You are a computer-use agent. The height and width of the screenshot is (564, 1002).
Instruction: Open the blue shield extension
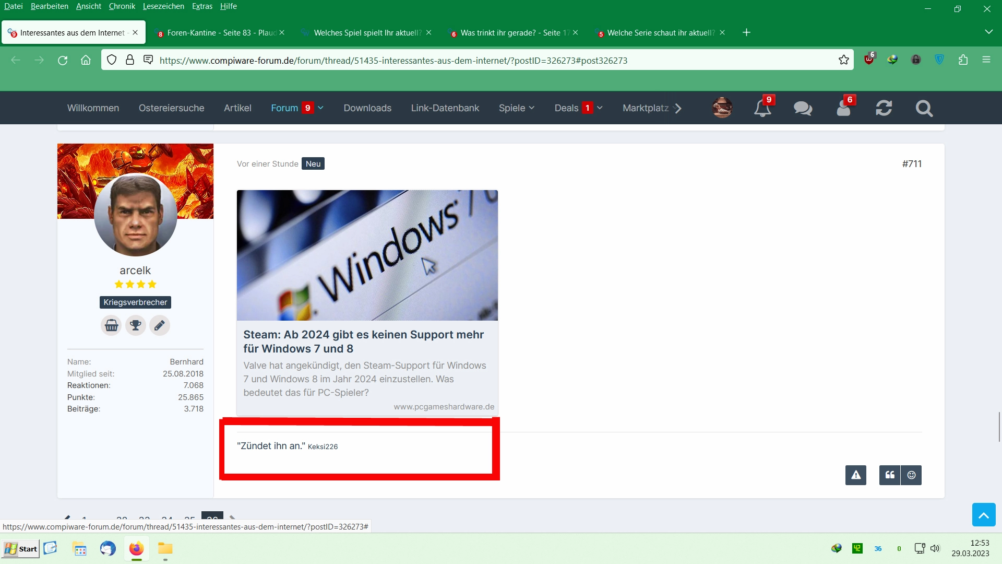pyautogui.click(x=939, y=60)
